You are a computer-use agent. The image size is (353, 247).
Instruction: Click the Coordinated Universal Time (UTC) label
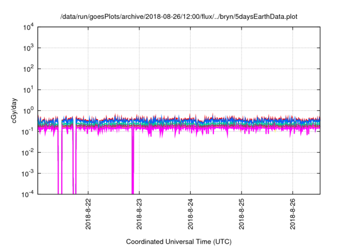pyautogui.click(x=179, y=242)
